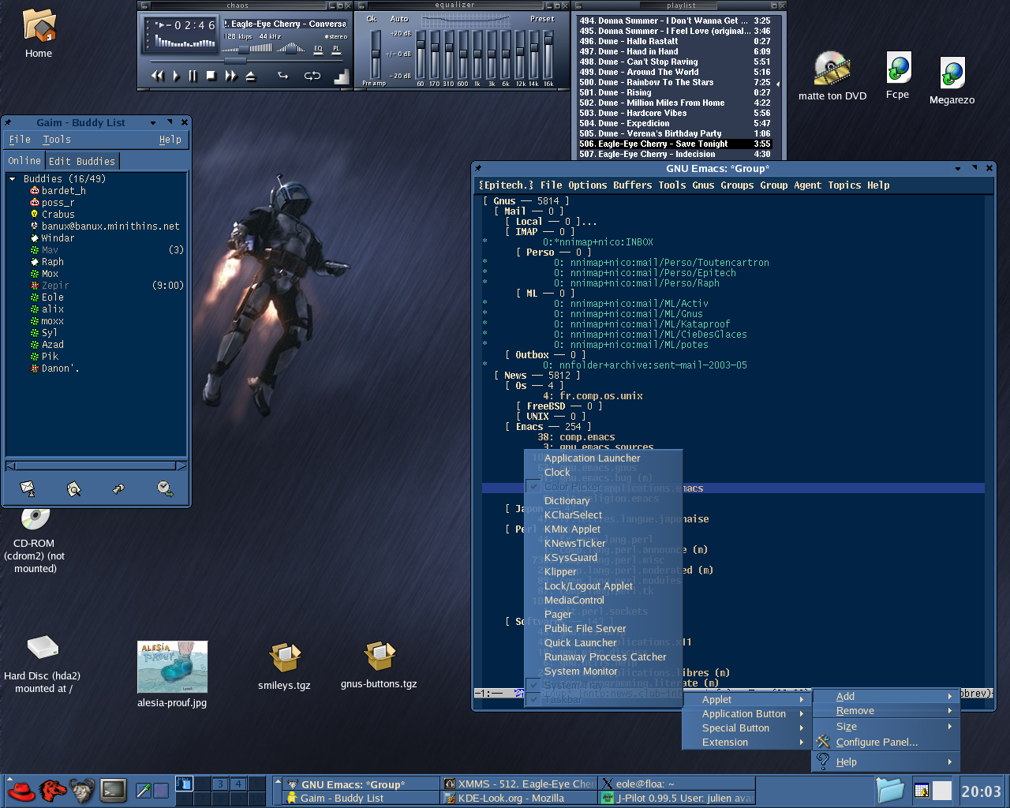
Task: Open Red Hat start menu on panel
Action: [x=21, y=790]
